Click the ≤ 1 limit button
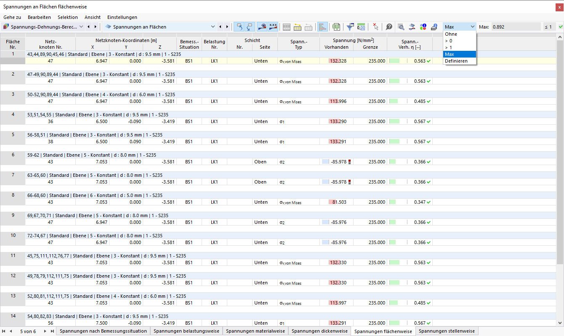 click(548, 27)
